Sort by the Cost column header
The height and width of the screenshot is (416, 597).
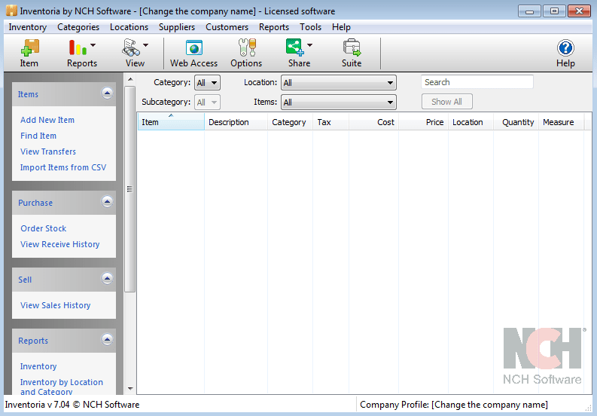pyautogui.click(x=374, y=122)
